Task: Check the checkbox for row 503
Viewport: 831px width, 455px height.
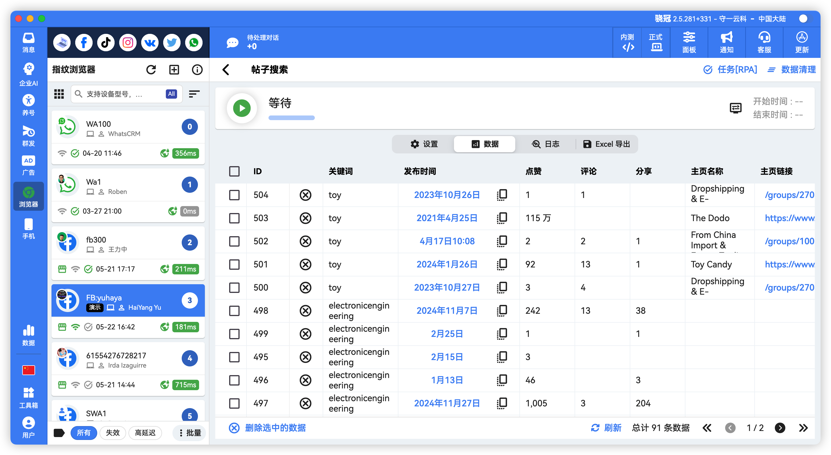Action: (234, 218)
